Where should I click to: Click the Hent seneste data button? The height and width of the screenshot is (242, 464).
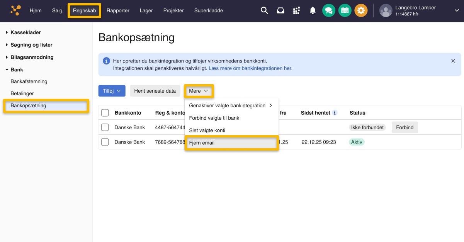pyautogui.click(x=155, y=91)
